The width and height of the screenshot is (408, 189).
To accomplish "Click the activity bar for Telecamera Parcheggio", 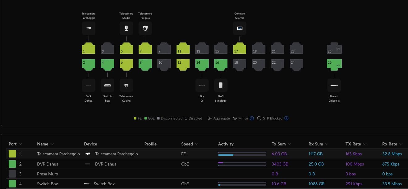I will (x=242, y=154).
